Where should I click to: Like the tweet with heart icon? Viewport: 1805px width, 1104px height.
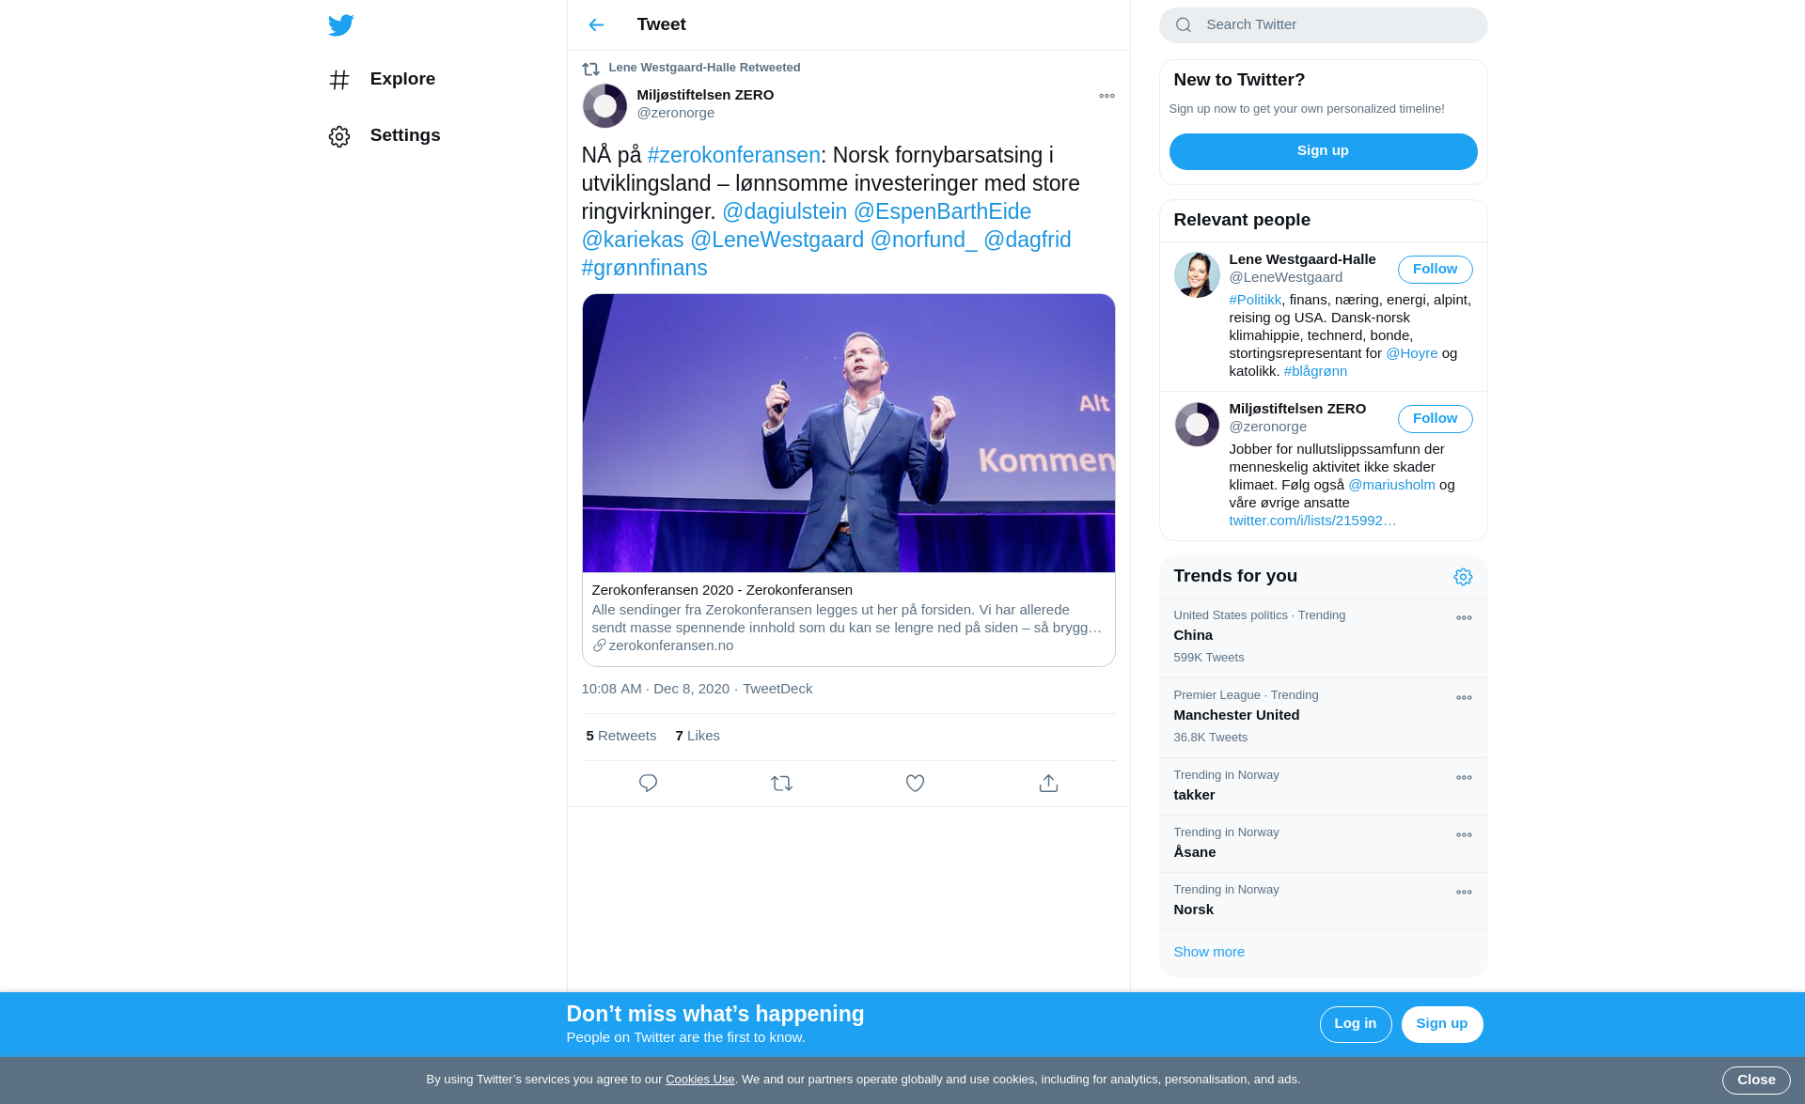coord(915,783)
